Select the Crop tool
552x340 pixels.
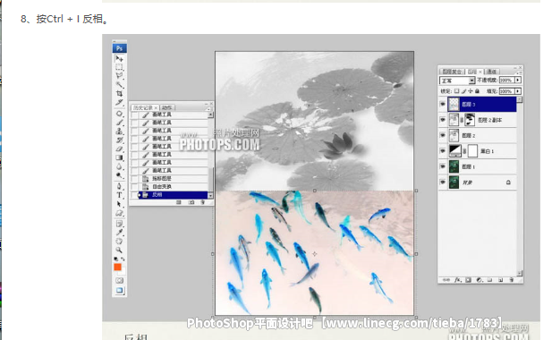coord(119,93)
